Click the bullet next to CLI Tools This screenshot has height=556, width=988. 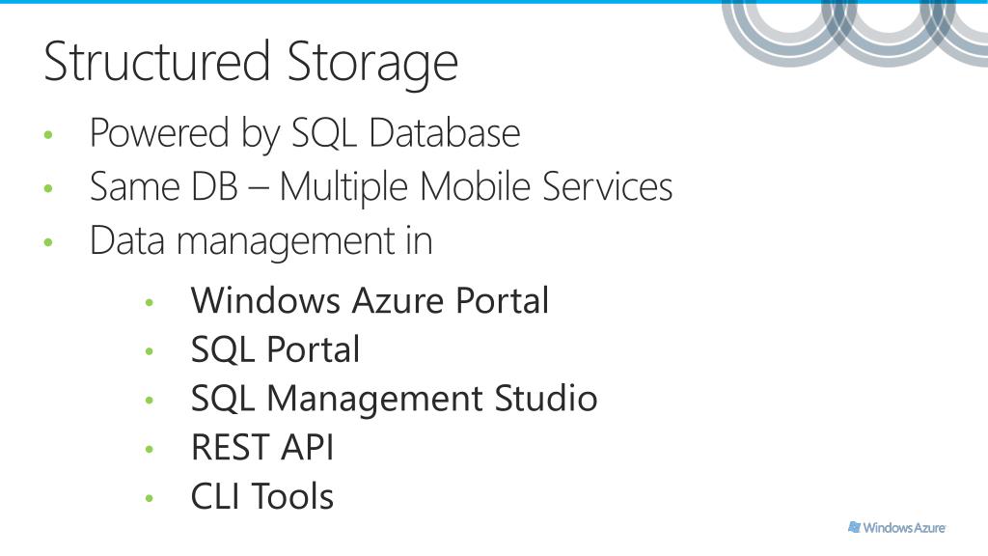pos(150,499)
